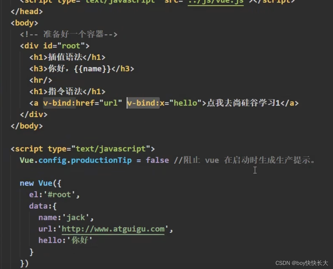Click the hello:'你好' property
Screen dimensions: 333x269
click(66, 241)
